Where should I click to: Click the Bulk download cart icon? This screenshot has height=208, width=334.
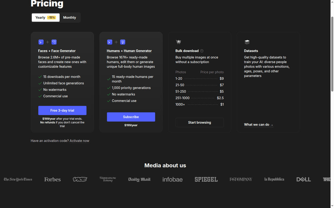tap(178, 42)
